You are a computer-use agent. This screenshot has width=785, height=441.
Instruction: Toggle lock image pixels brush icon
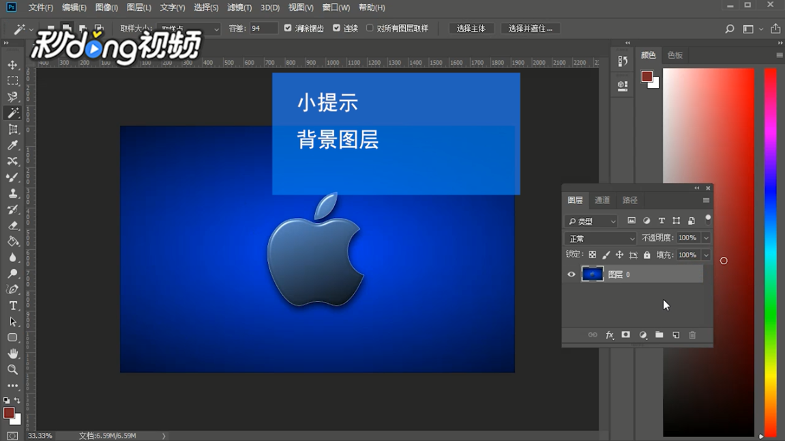pos(606,255)
